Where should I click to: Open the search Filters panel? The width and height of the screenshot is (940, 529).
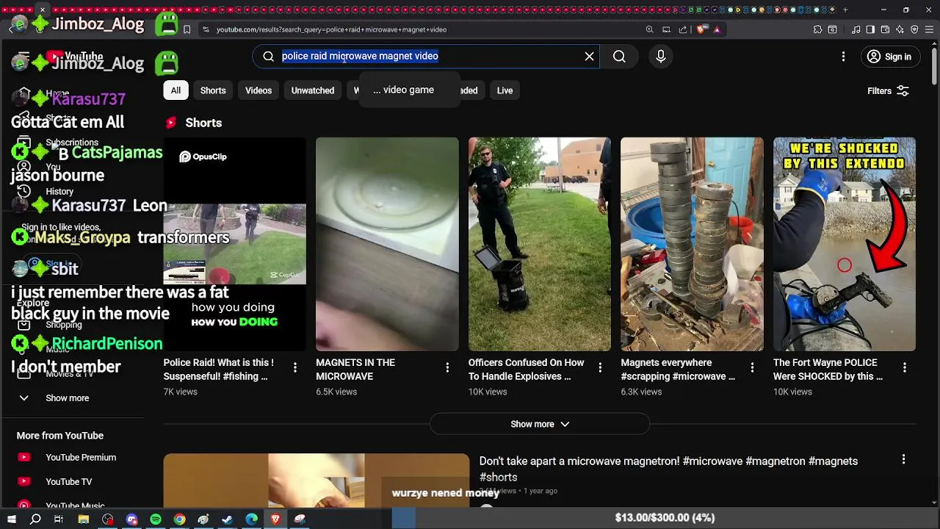(x=888, y=91)
